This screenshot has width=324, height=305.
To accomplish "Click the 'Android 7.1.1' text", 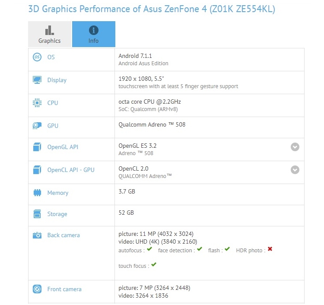I will click(135, 56).
